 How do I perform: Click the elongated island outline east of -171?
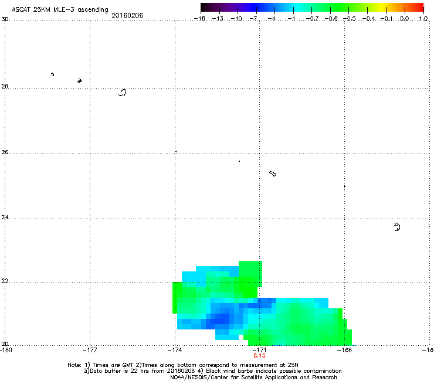click(272, 174)
